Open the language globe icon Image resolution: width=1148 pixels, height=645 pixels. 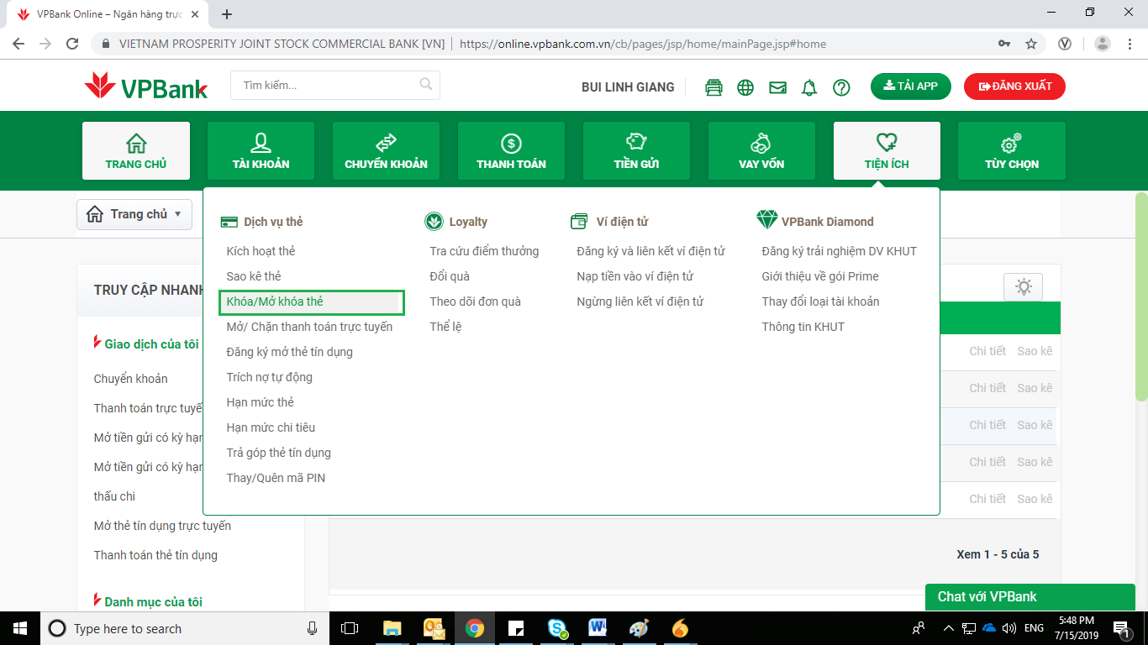click(745, 87)
